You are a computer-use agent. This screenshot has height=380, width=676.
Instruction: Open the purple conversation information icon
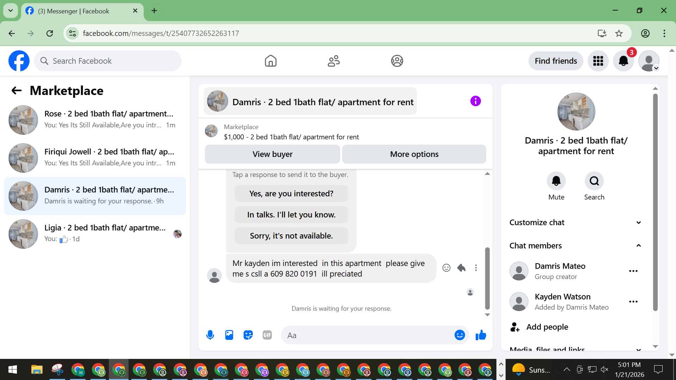pos(475,101)
